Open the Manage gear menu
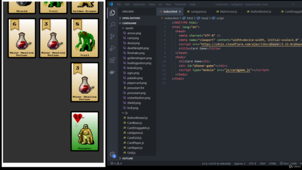This screenshot has height=170, width=302. pyautogui.click(x=112, y=154)
